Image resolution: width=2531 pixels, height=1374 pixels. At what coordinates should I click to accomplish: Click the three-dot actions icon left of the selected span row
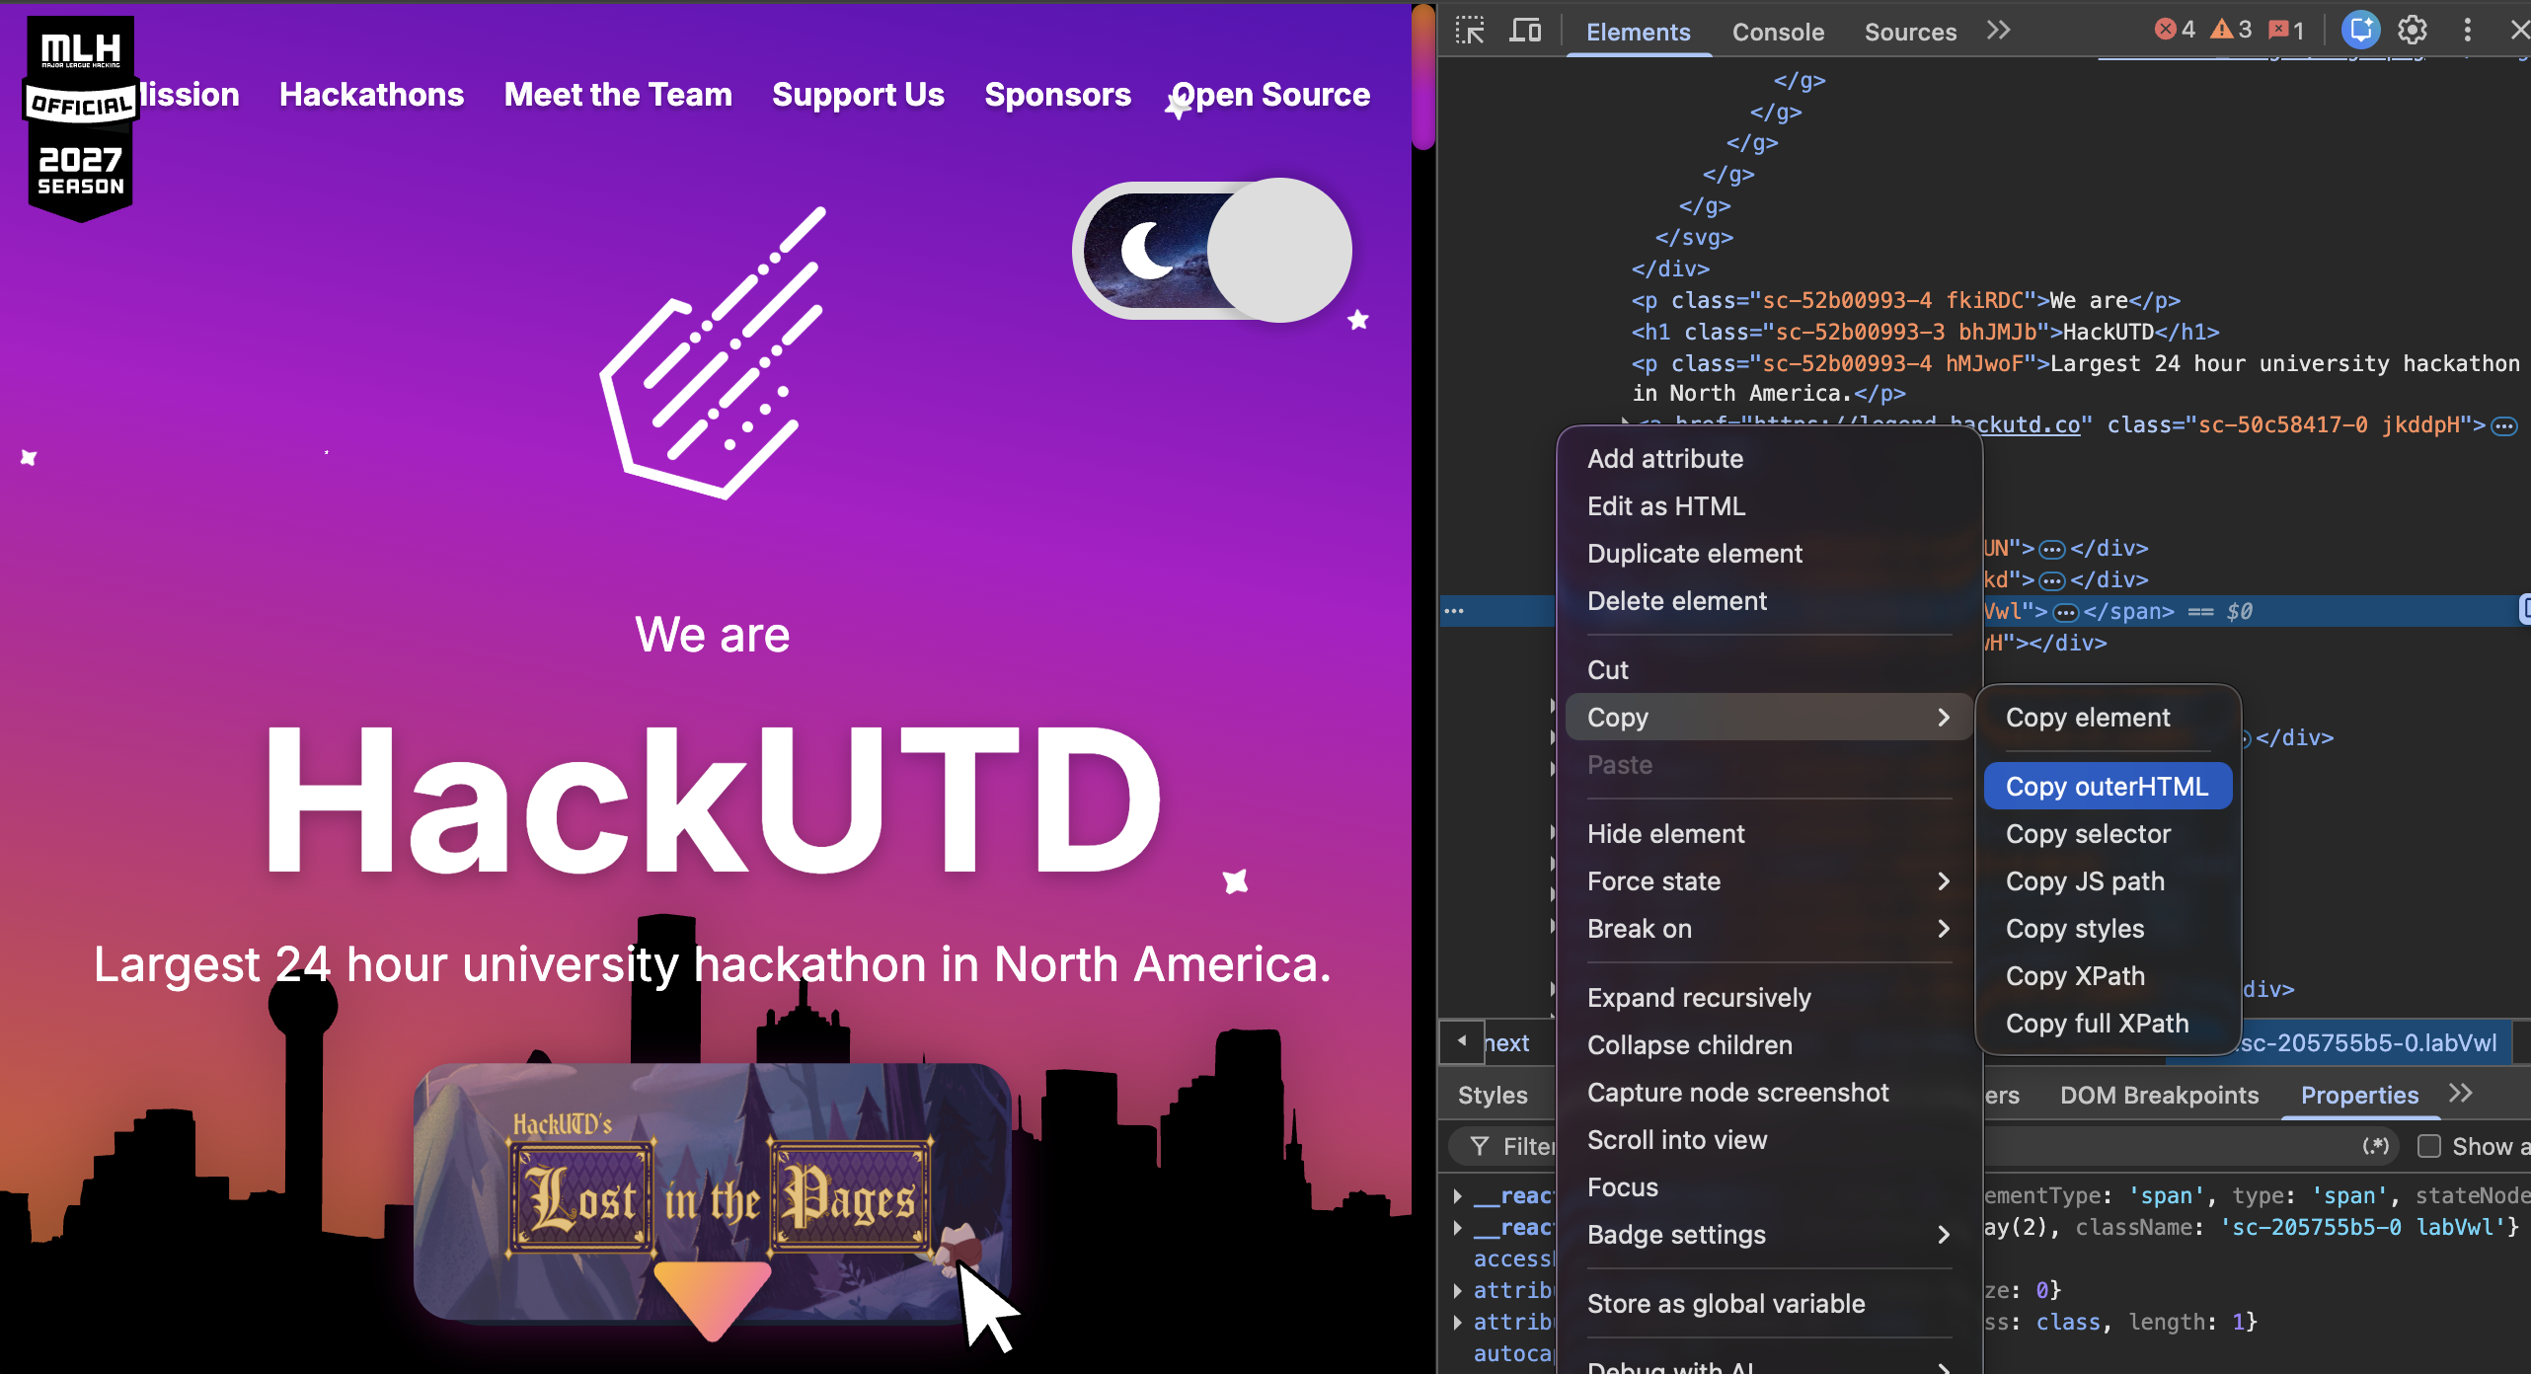(1454, 611)
